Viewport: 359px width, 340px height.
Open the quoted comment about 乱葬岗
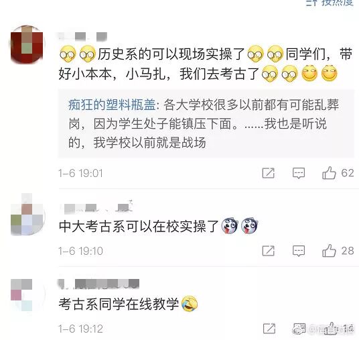206,123
